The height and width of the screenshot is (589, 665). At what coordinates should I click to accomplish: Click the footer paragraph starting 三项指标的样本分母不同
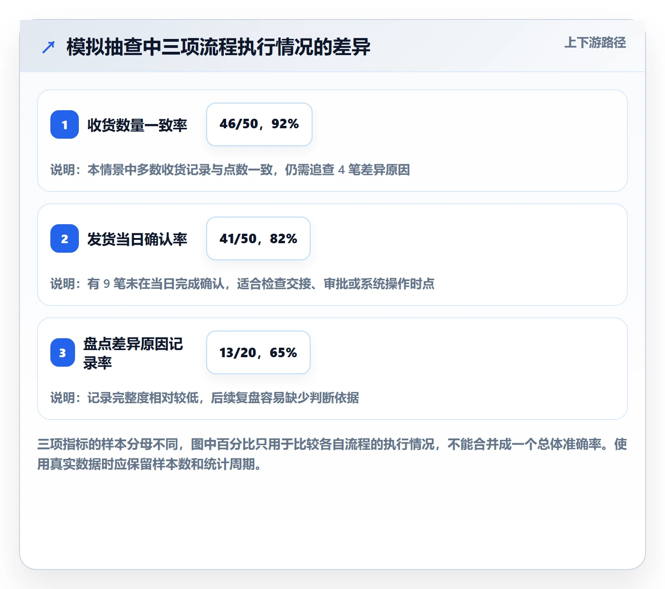(x=332, y=454)
